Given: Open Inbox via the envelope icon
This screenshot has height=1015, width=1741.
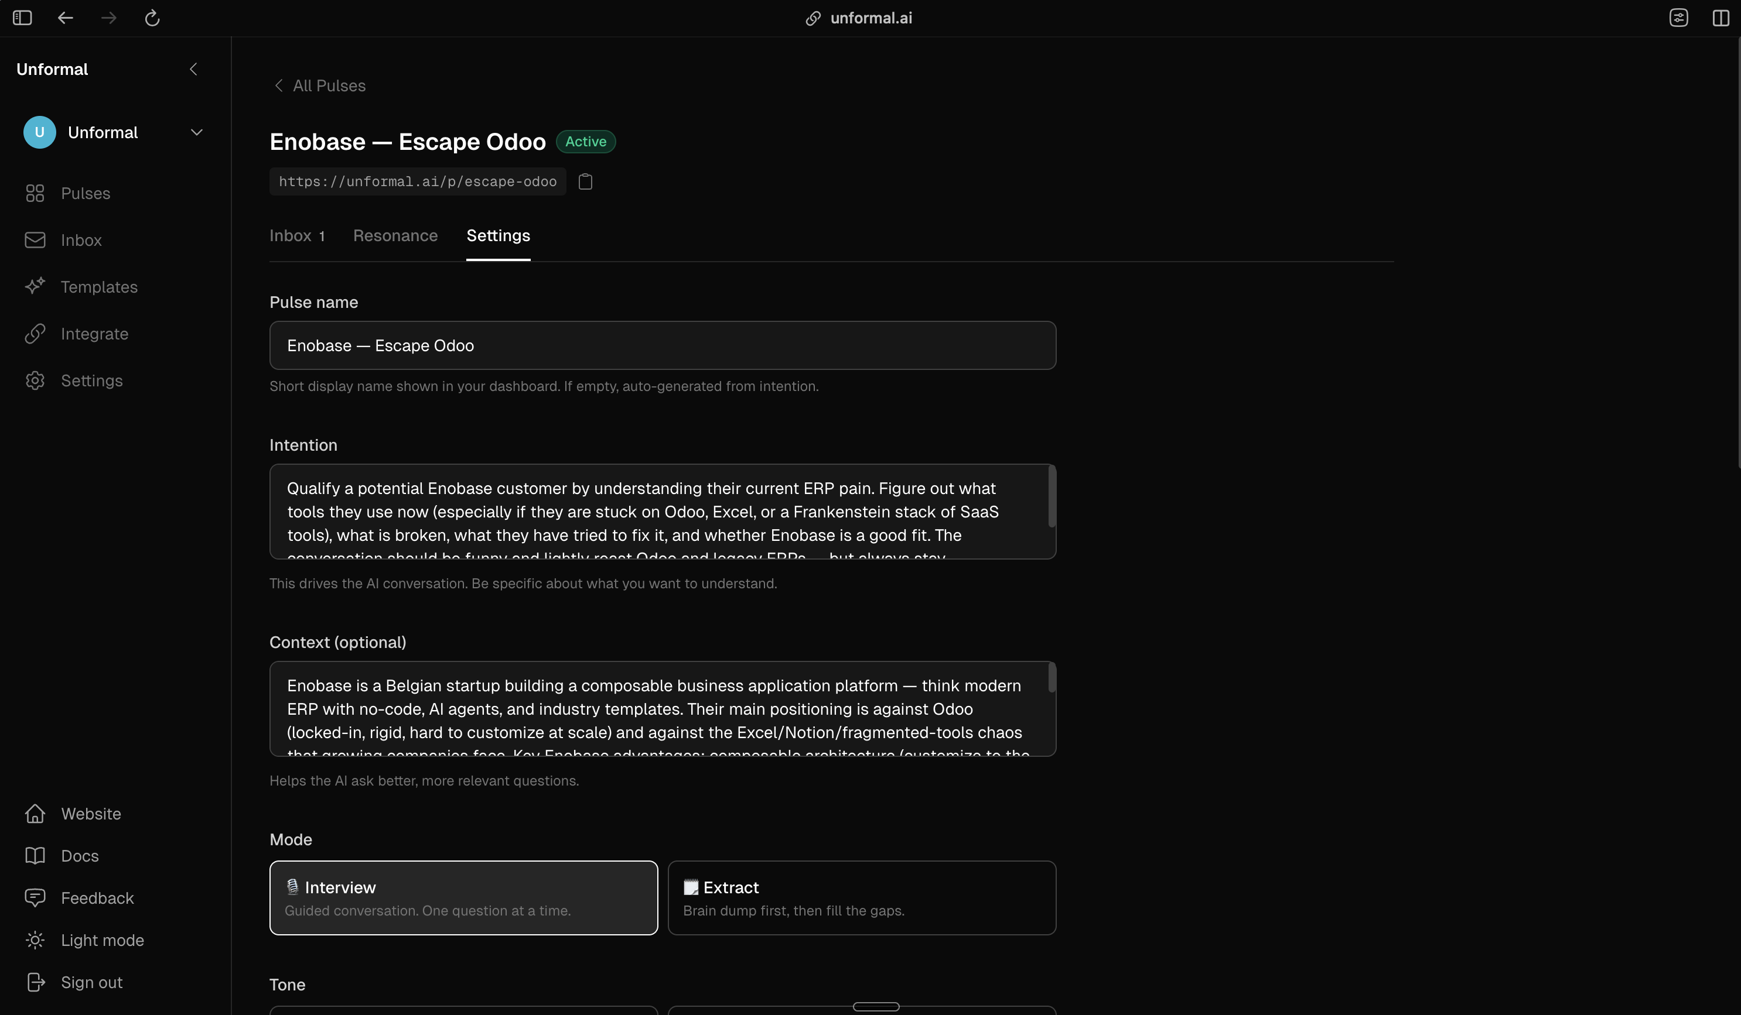Looking at the screenshot, I should (35, 240).
